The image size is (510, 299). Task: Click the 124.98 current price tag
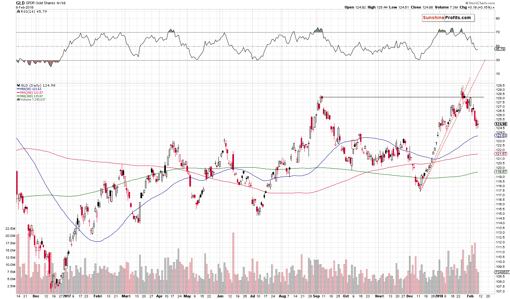pyautogui.click(x=501, y=124)
